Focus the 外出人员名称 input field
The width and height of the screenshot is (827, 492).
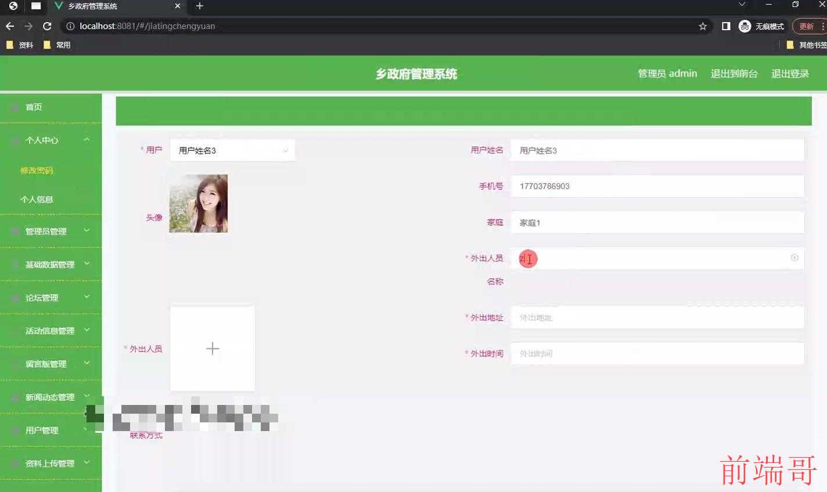pos(657,258)
